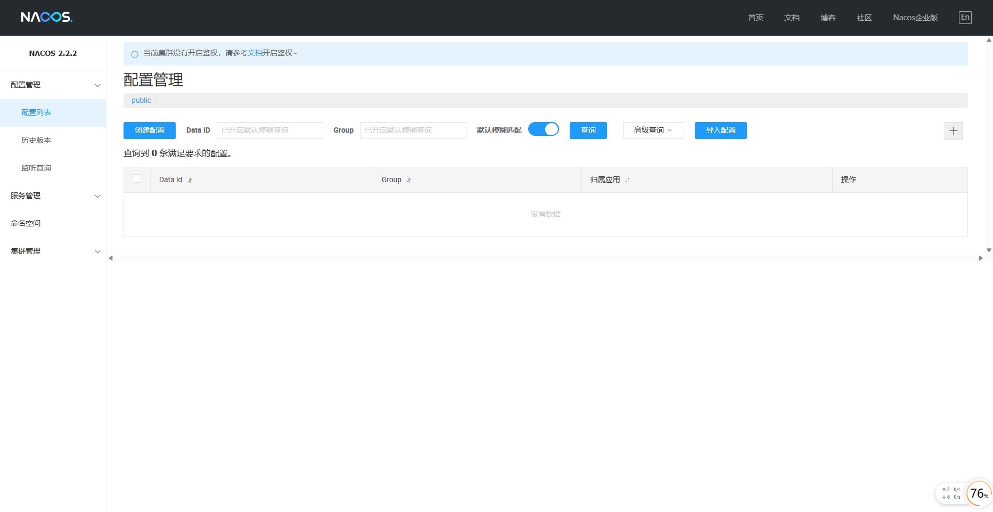Image resolution: width=993 pixels, height=512 pixels.
Task: Check the select-all checkbox in table header
Action: coord(137,179)
